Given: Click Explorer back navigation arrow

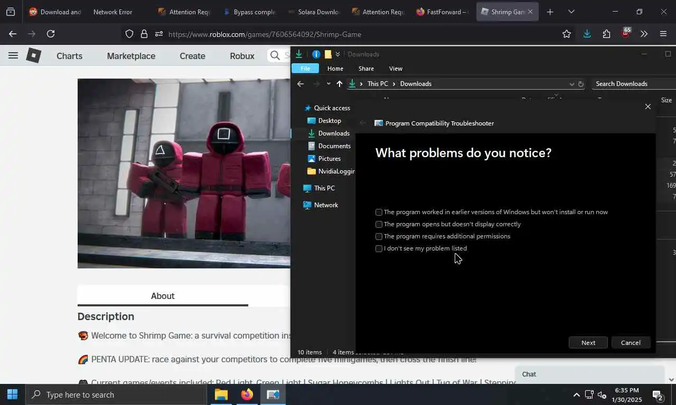Looking at the screenshot, I should tap(301, 84).
